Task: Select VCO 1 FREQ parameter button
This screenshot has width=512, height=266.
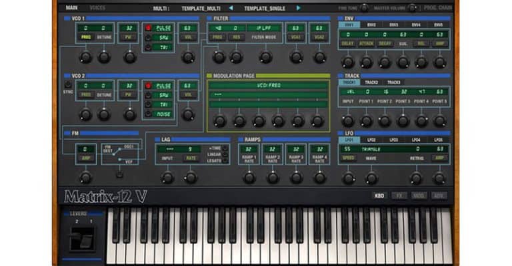Action: (86, 37)
